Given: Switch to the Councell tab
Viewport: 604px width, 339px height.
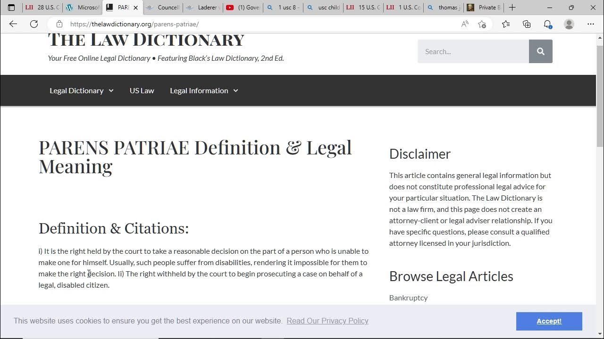Looking at the screenshot, I should (x=163, y=8).
